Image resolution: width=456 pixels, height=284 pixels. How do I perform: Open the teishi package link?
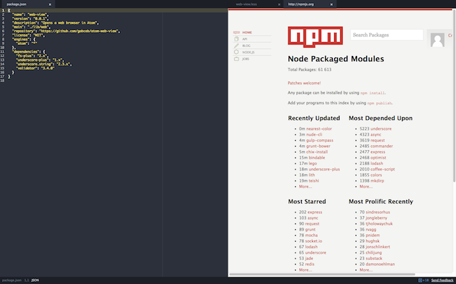point(314,181)
